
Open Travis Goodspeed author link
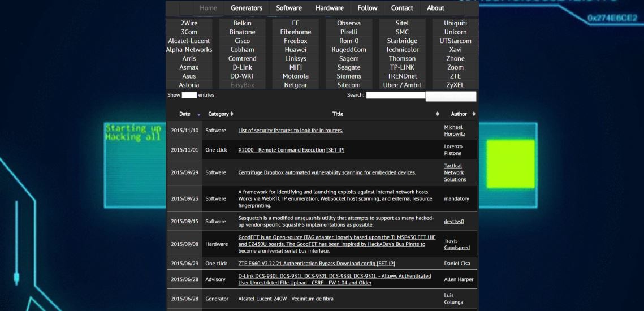tap(457, 244)
